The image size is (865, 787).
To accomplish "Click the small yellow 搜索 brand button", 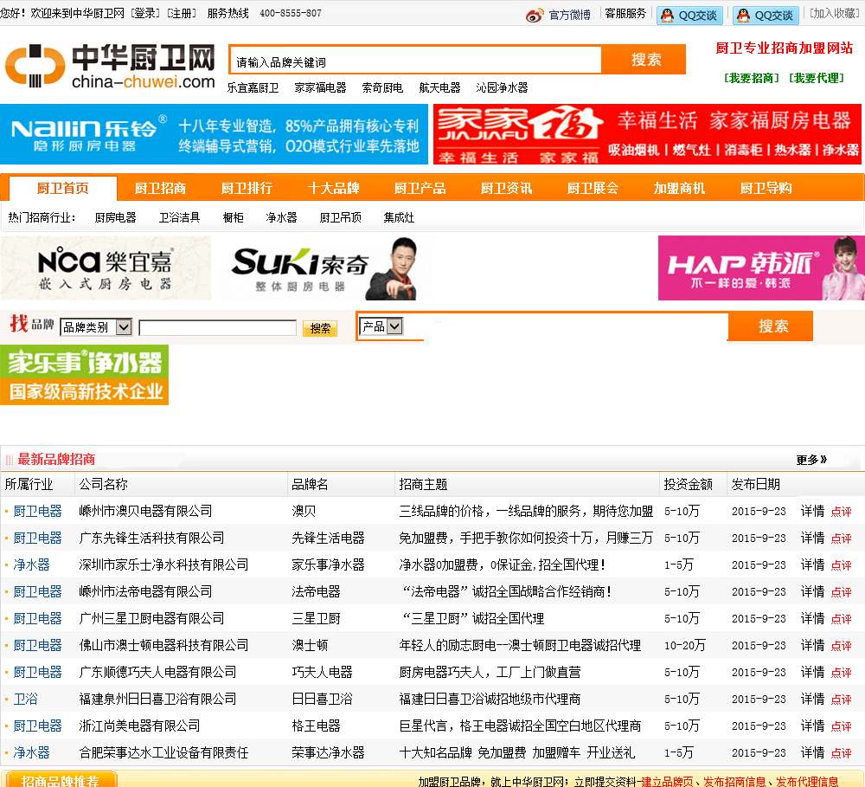I will click(x=320, y=329).
